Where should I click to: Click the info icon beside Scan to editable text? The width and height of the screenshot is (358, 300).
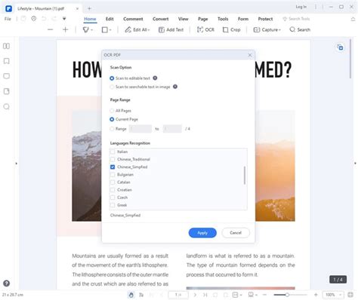[155, 78]
